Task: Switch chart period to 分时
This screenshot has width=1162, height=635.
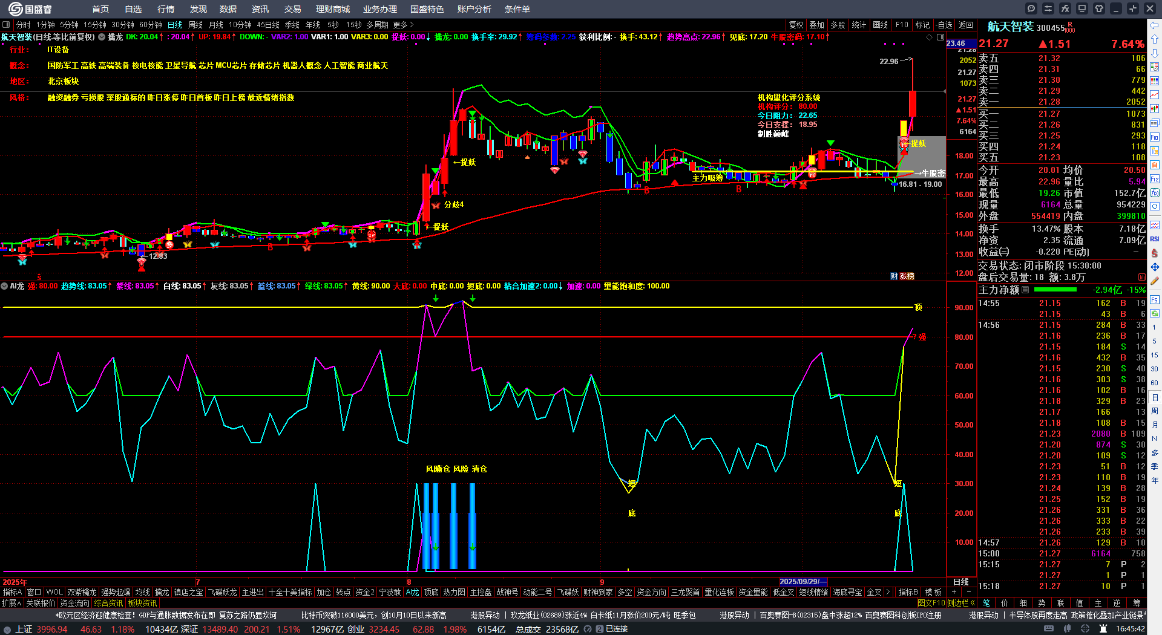Action: [x=24, y=25]
